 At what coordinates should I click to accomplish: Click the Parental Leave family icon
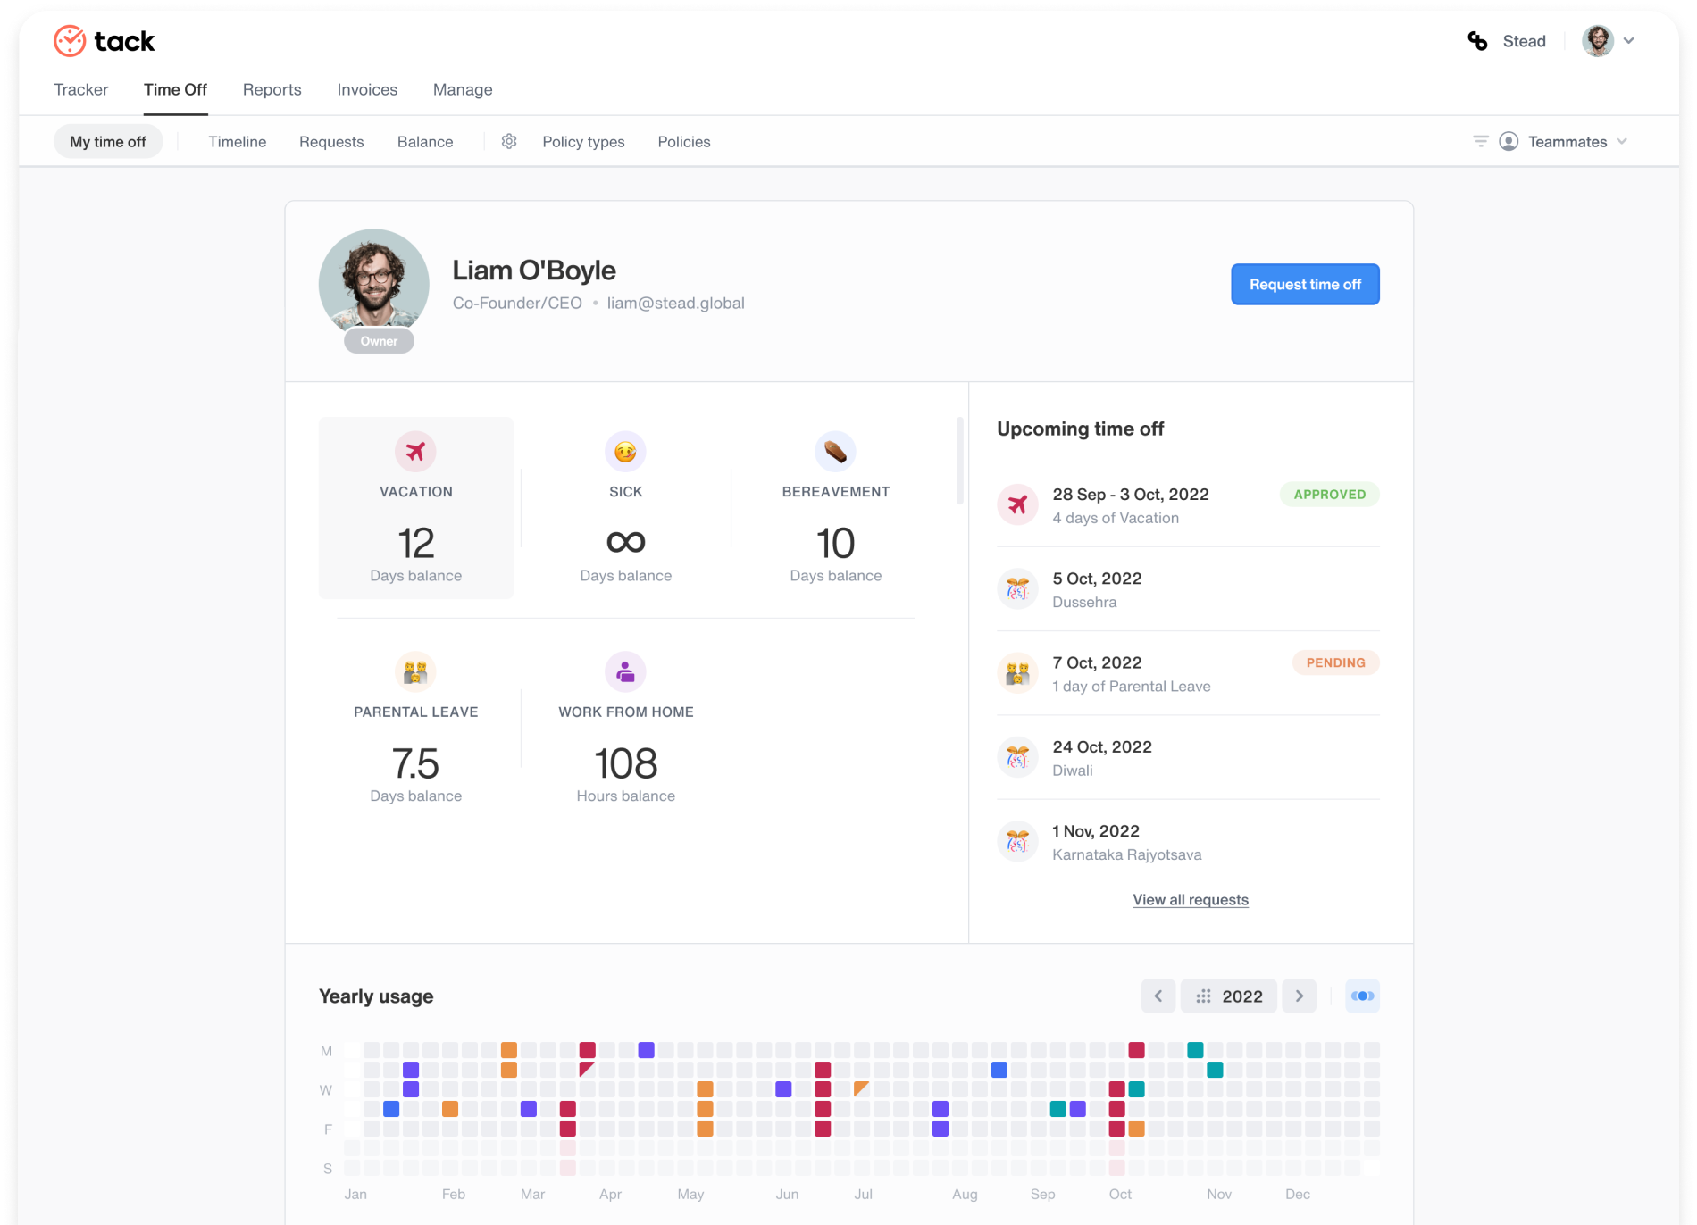click(415, 671)
